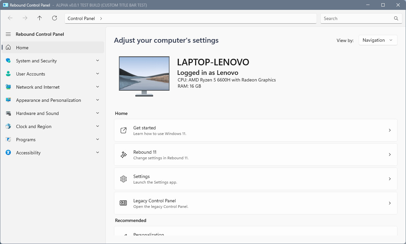Viewport: 406px width, 244px height.
Task: Click the 'View by:' label
Action: 345,40
